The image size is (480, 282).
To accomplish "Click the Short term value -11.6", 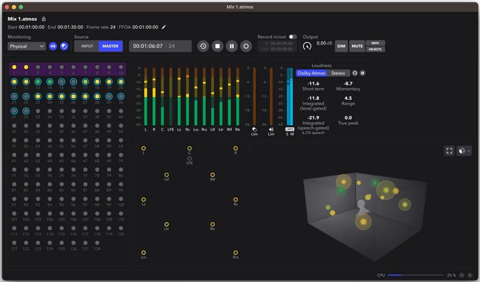I will tap(313, 84).
